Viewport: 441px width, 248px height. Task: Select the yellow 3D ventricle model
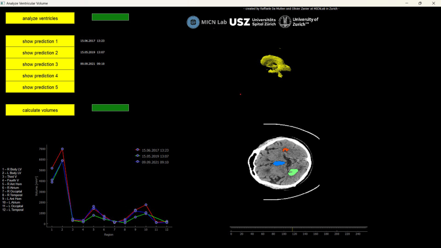[275, 65]
